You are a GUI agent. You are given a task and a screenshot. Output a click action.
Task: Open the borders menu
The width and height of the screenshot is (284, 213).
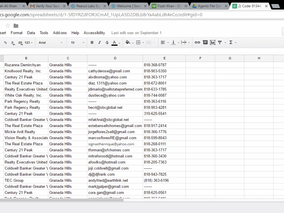pos(138,43)
